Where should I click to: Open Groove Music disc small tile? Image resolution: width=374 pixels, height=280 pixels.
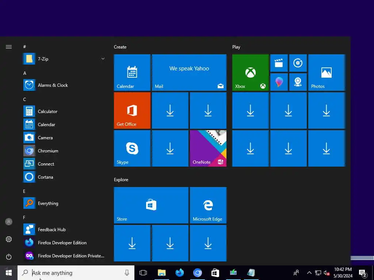click(298, 63)
